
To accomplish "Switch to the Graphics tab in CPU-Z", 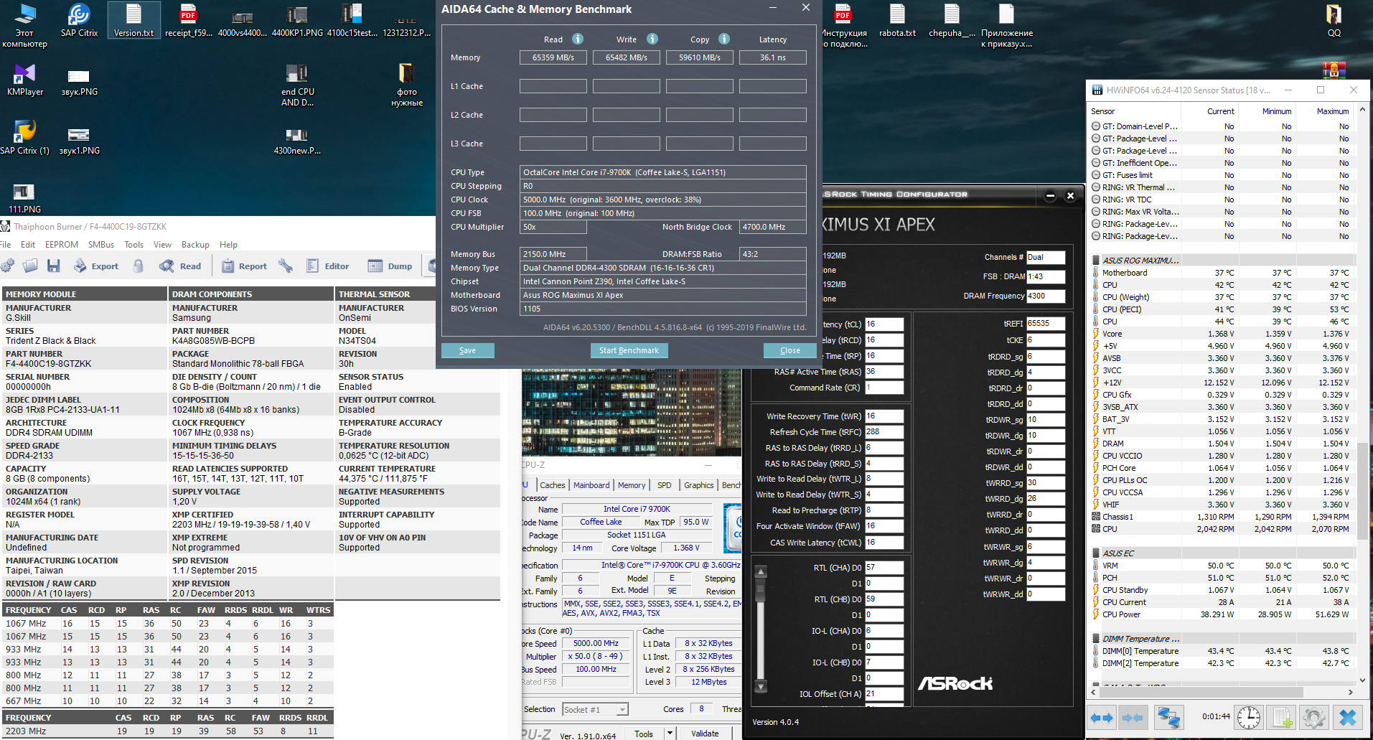I will point(699,485).
